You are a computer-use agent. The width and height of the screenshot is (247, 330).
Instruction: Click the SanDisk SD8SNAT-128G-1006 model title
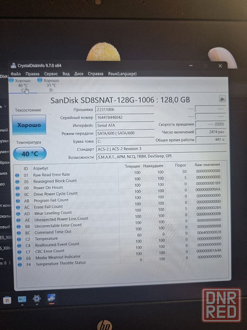(120, 100)
